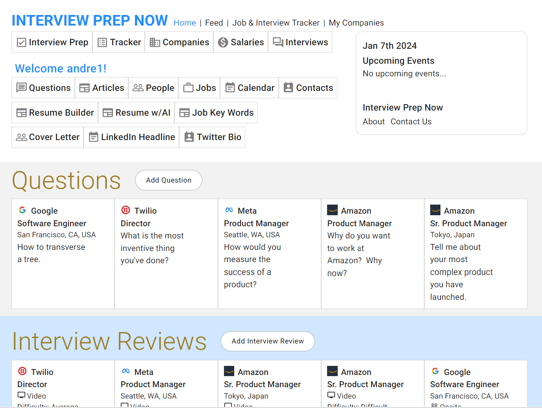This screenshot has width=542, height=408.
Task: Open the Cover Letter label
Action: coord(54,137)
